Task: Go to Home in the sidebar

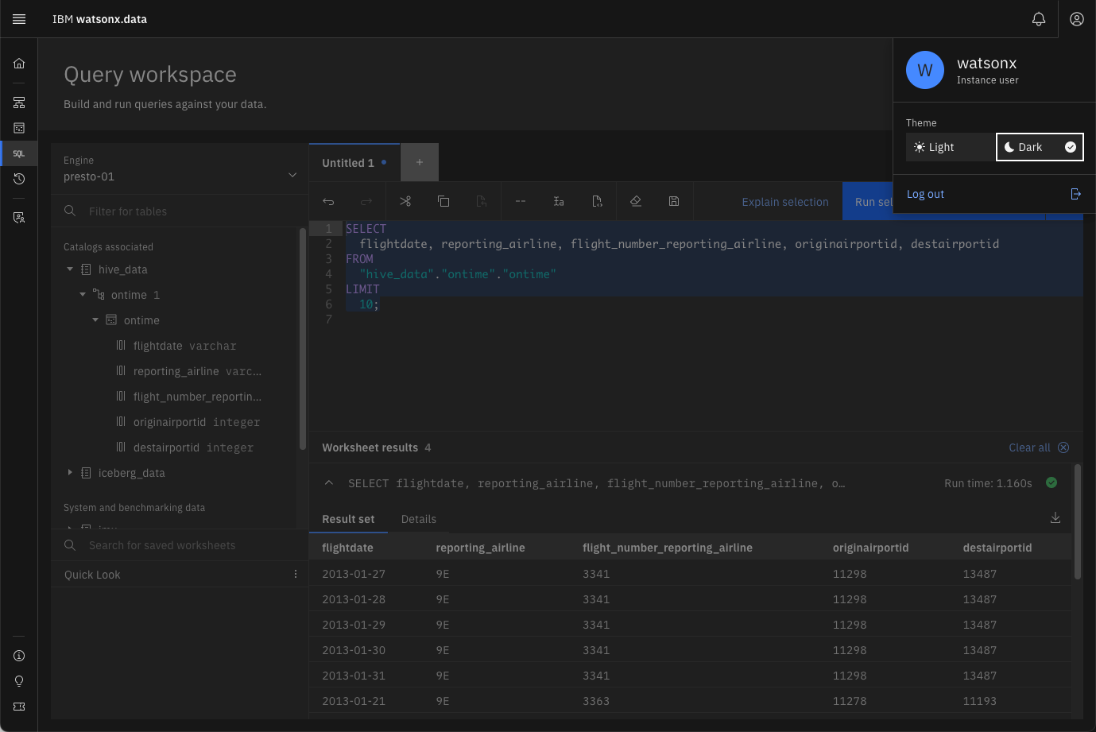Action: tap(19, 64)
